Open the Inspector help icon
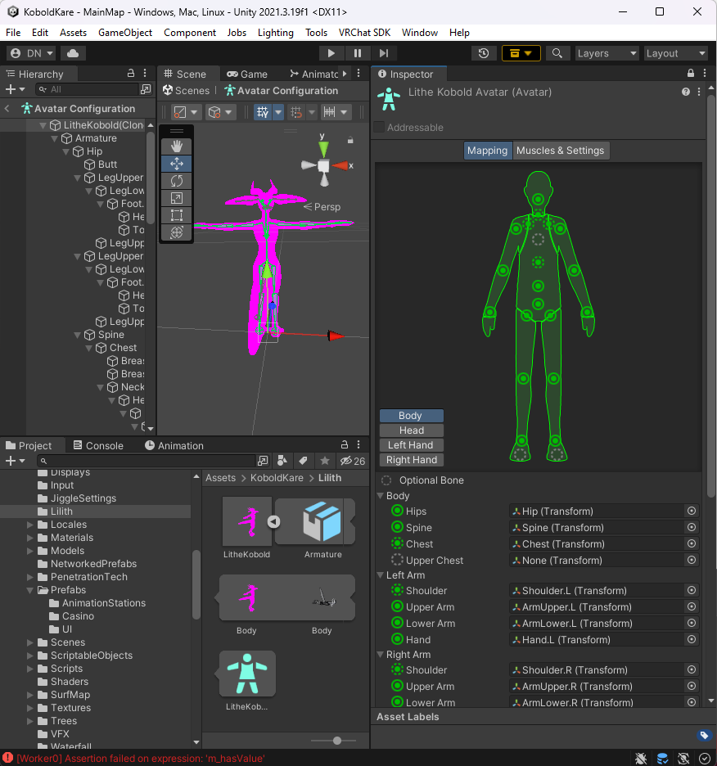 click(x=686, y=92)
